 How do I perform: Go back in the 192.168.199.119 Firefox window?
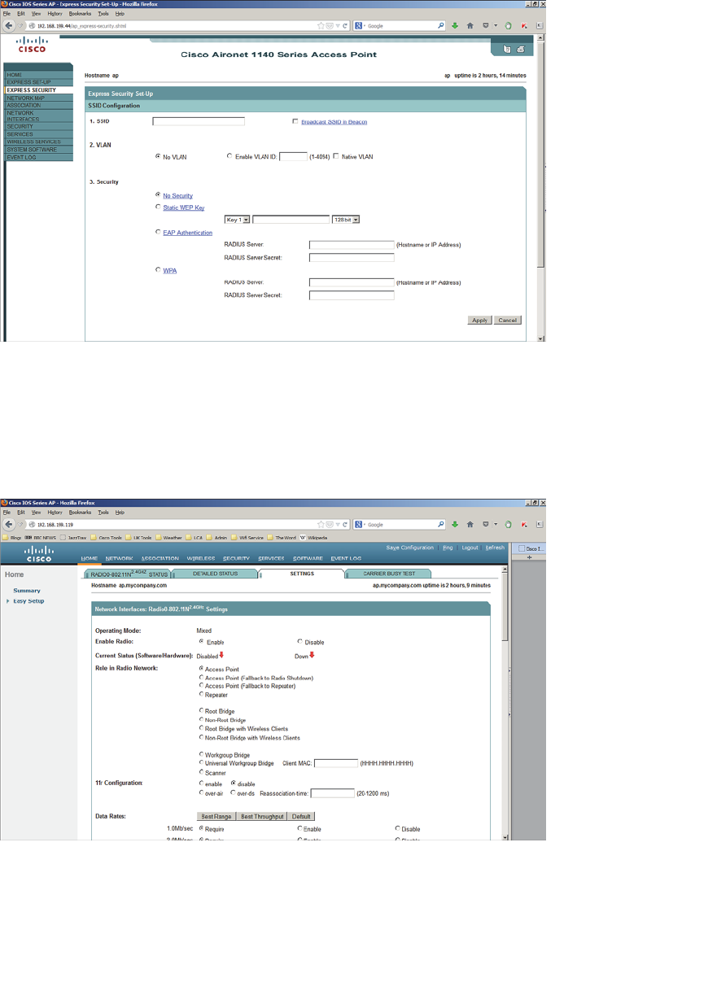pyautogui.click(x=9, y=525)
